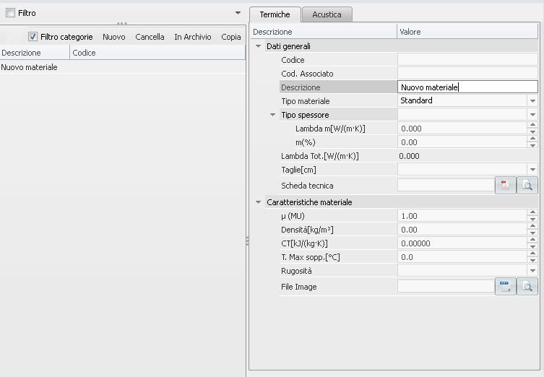Open the Tipo materiale dropdown
Viewport: 544px width, 377px height.
pos(532,101)
